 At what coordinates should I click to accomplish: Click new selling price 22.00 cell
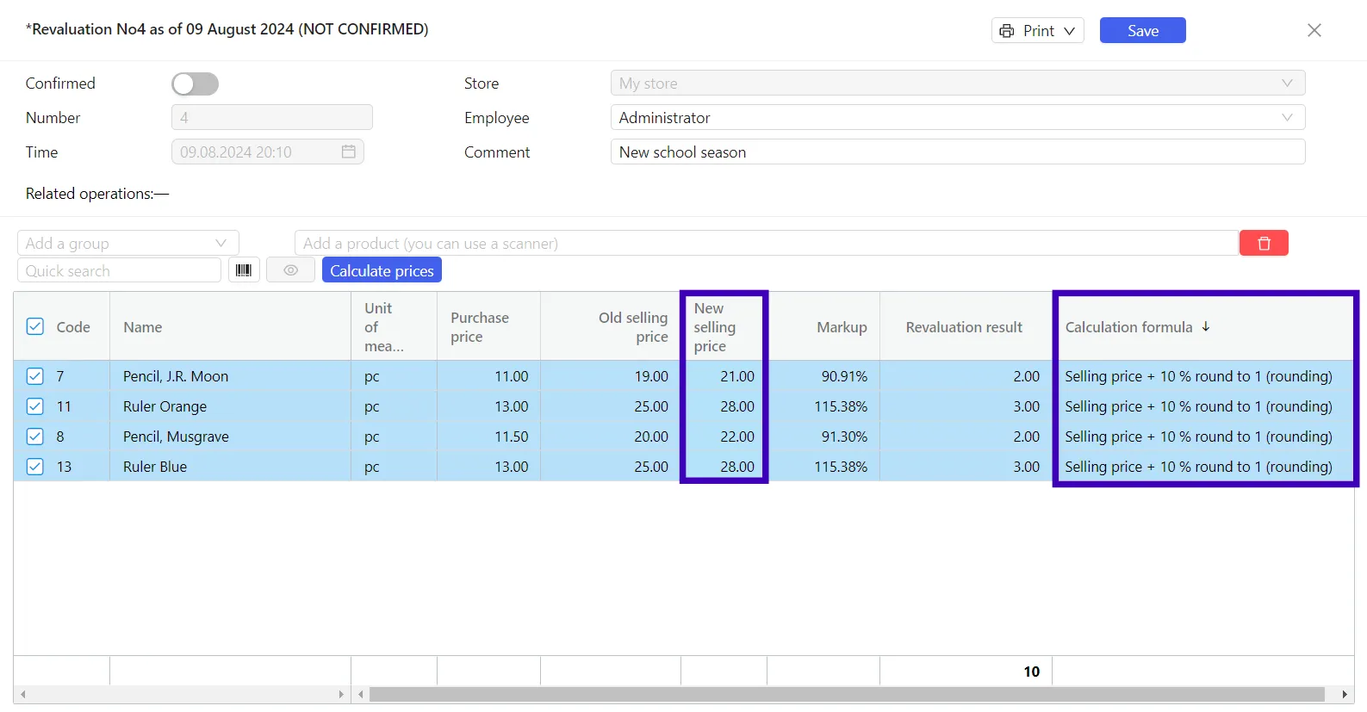(724, 436)
